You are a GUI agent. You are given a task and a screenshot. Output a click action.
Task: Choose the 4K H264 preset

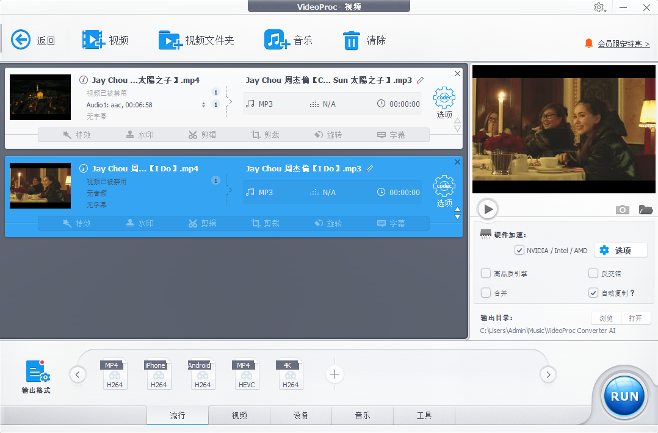[x=291, y=374]
